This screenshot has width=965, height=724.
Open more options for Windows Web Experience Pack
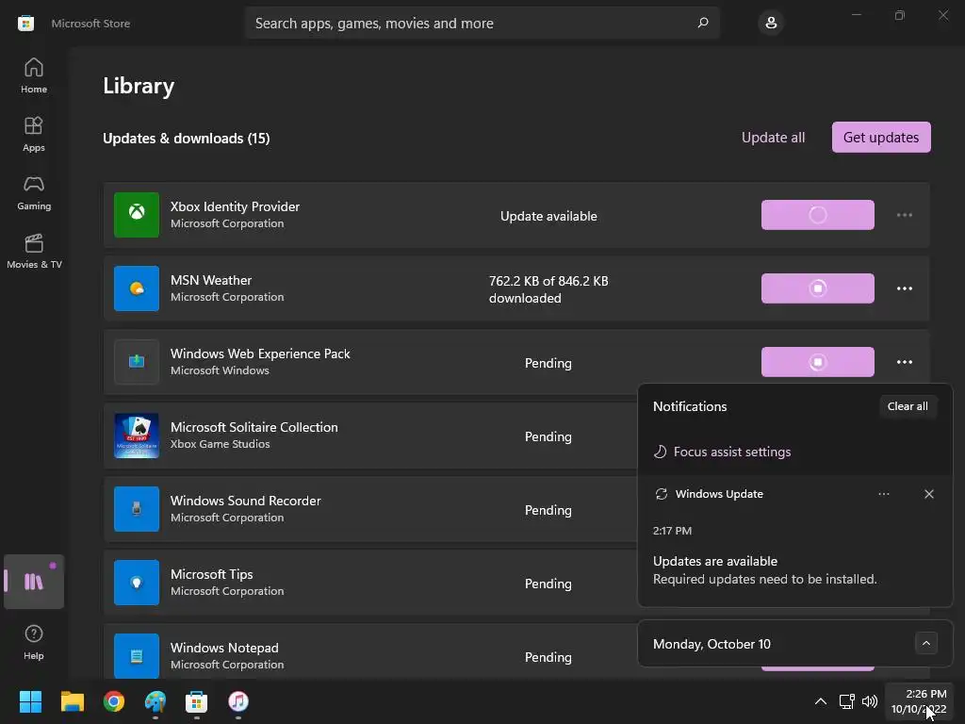click(x=904, y=362)
